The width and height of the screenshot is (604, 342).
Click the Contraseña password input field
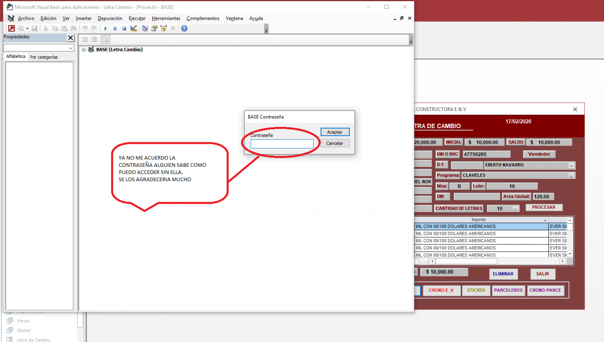coord(282,144)
